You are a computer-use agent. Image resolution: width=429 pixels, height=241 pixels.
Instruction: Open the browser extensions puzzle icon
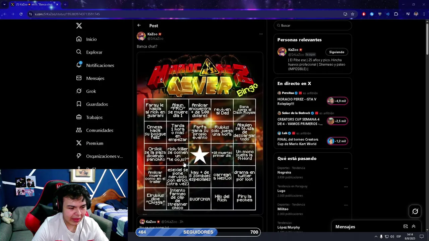(396, 14)
